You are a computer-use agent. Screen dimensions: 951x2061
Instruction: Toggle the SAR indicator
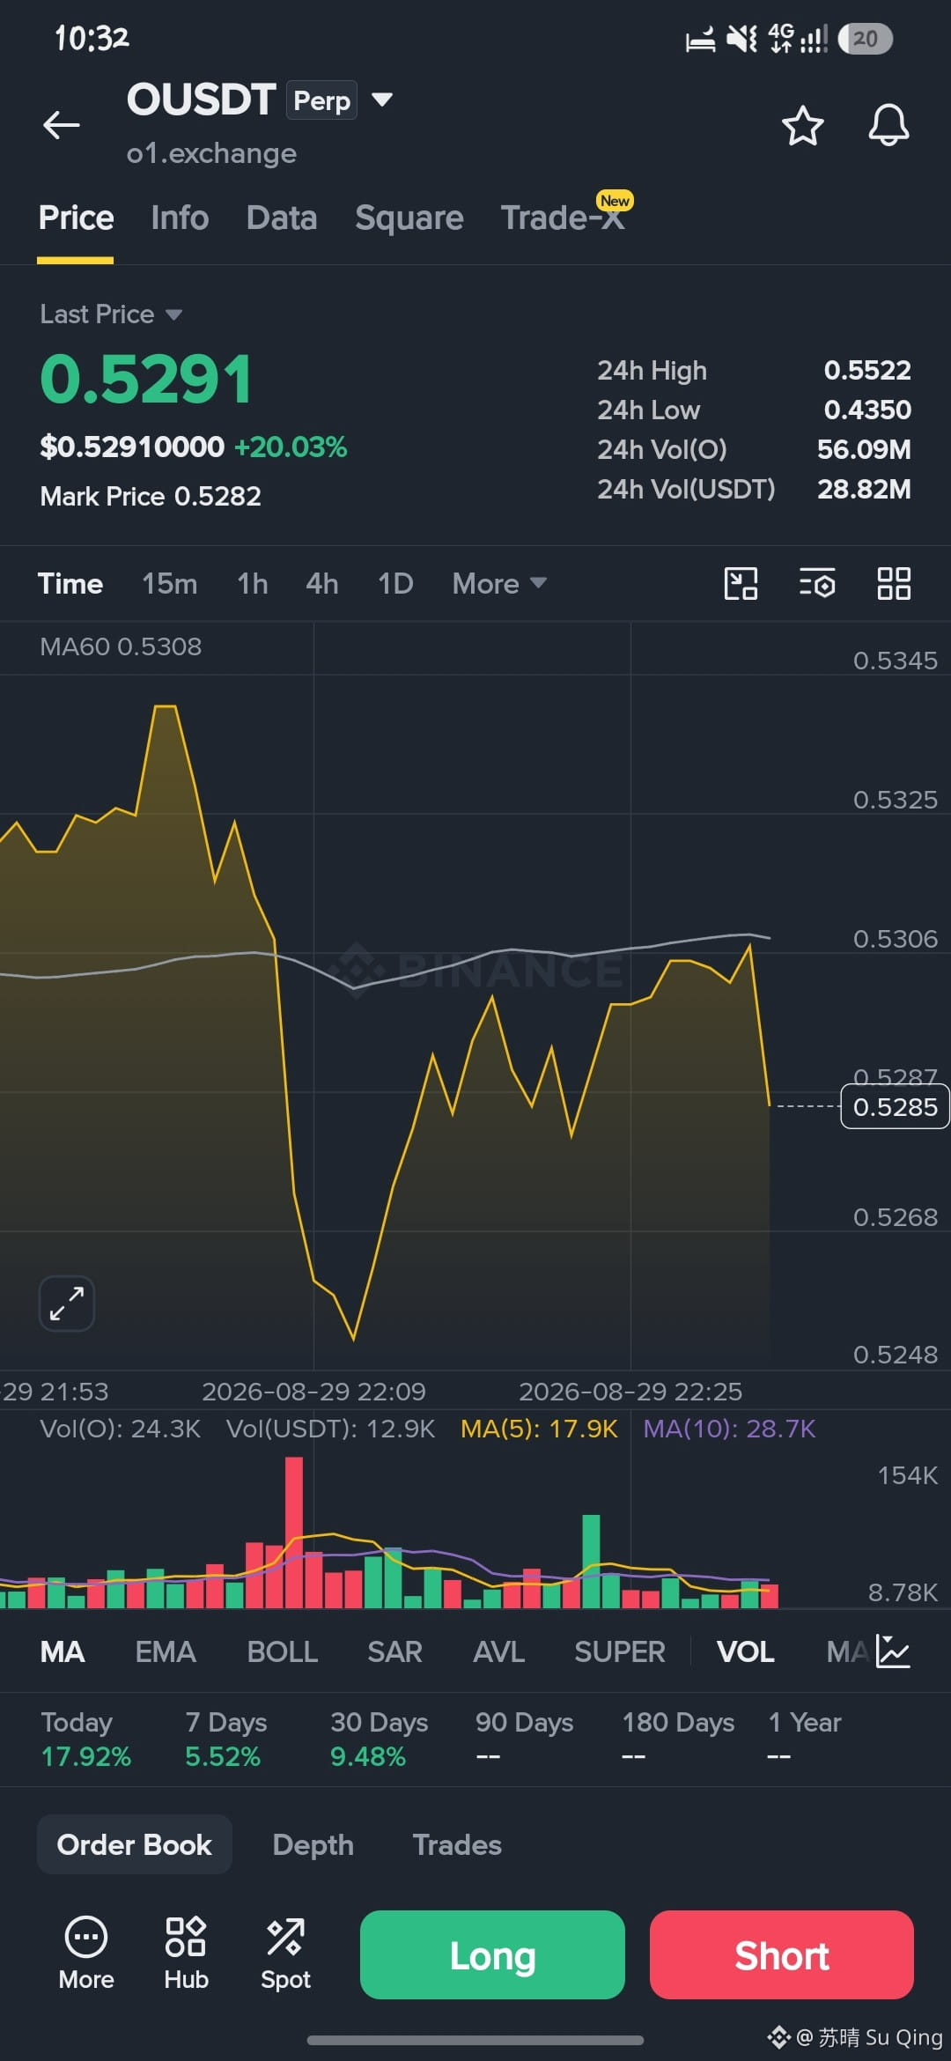click(x=394, y=1651)
